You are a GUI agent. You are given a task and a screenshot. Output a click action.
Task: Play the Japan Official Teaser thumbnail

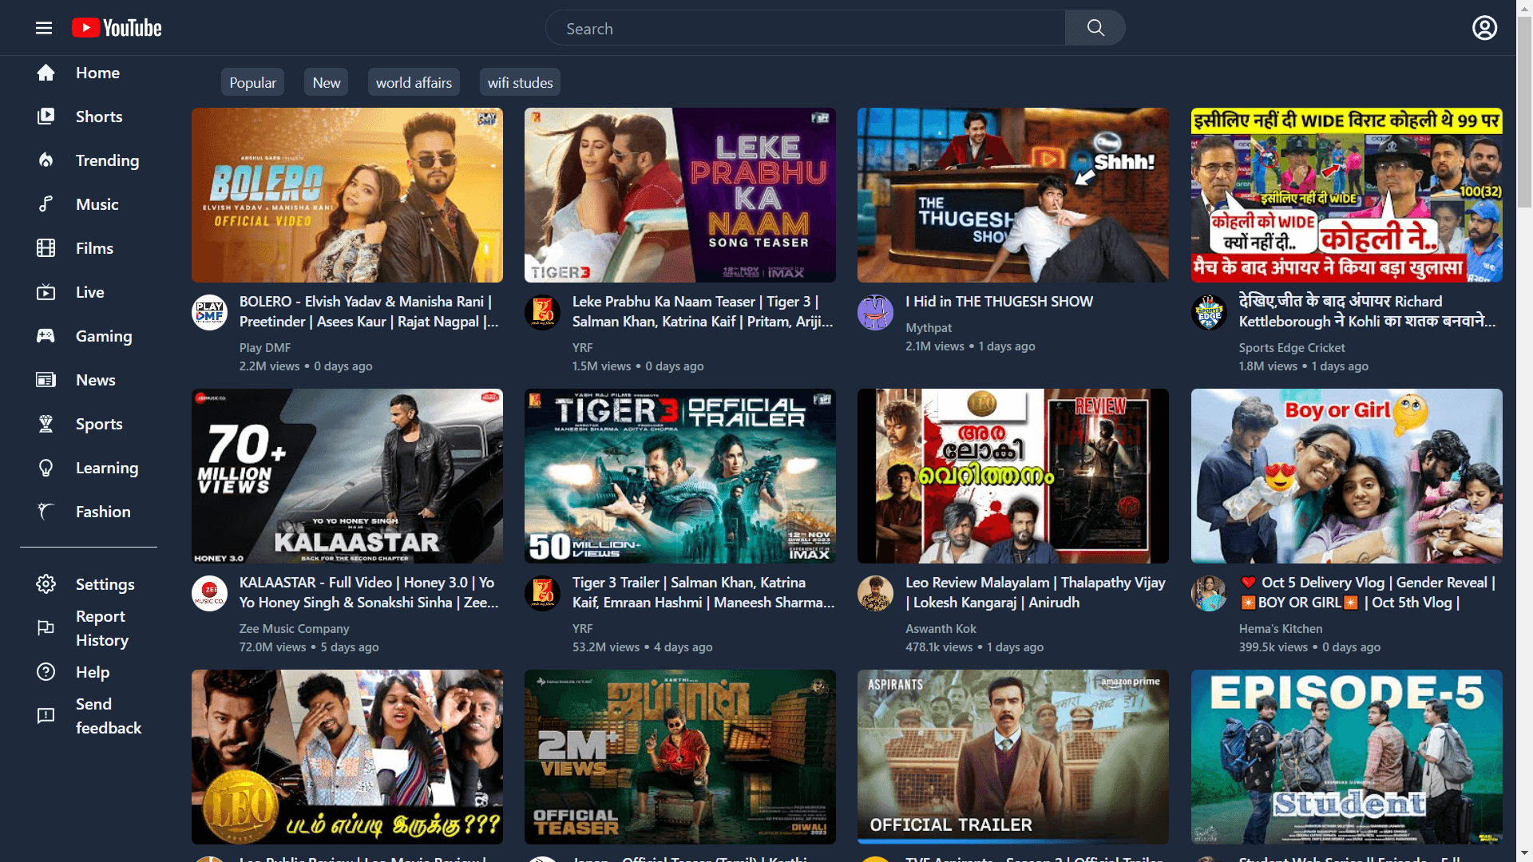pos(680,757)
